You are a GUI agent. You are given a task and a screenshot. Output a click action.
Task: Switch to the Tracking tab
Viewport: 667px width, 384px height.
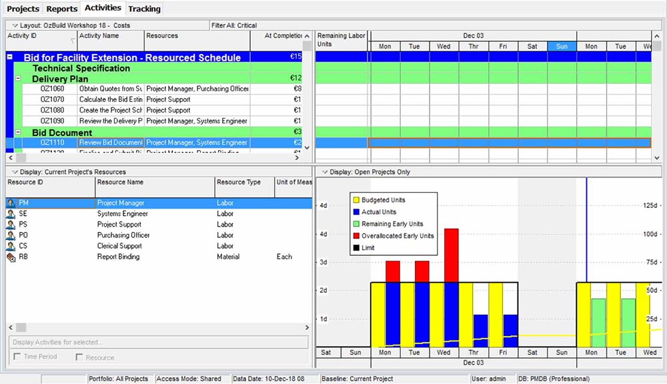[x=144, y=9]
